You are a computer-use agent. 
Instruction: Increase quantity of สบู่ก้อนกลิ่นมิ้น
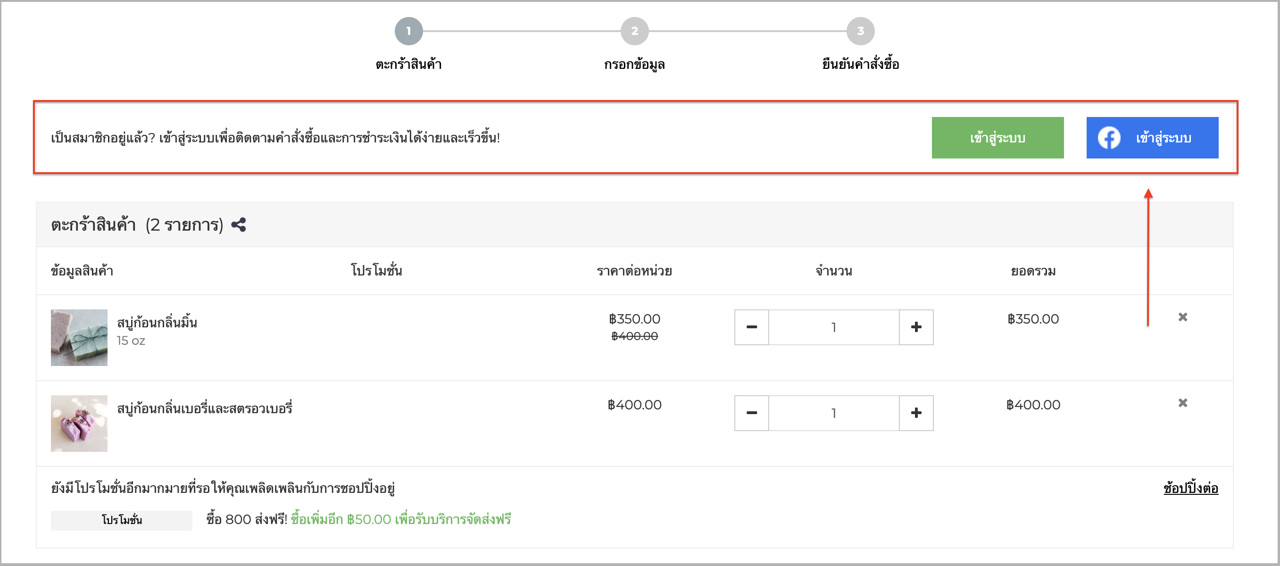coord(916,327)
